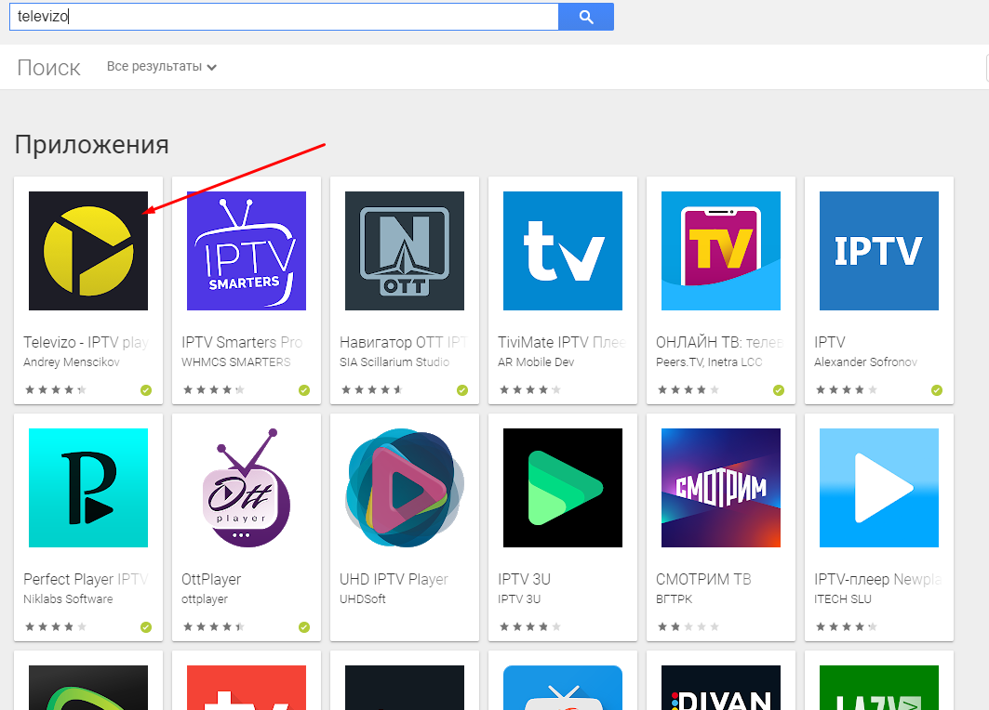989x710 pixels.
Task: Click the Поиск page heading
Action: 48,68
